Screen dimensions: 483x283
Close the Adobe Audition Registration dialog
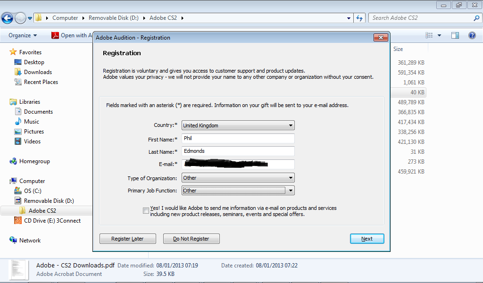pyautogui.click(x=381, y=37)
